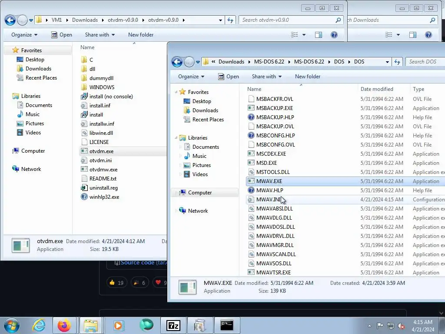Viewport: 445px width, 334px height.
Task: Open Windows Explorer from the taskbar
Action: (x=91, y=325)
